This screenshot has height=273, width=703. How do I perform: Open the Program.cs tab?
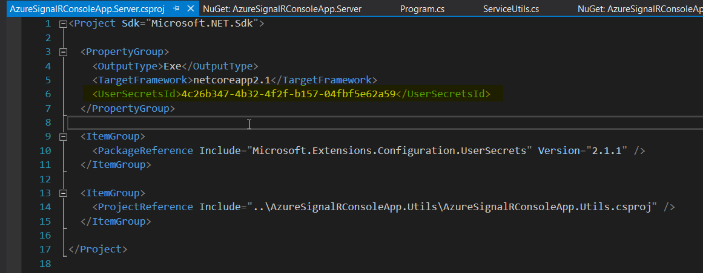click(x=421, y=8)
